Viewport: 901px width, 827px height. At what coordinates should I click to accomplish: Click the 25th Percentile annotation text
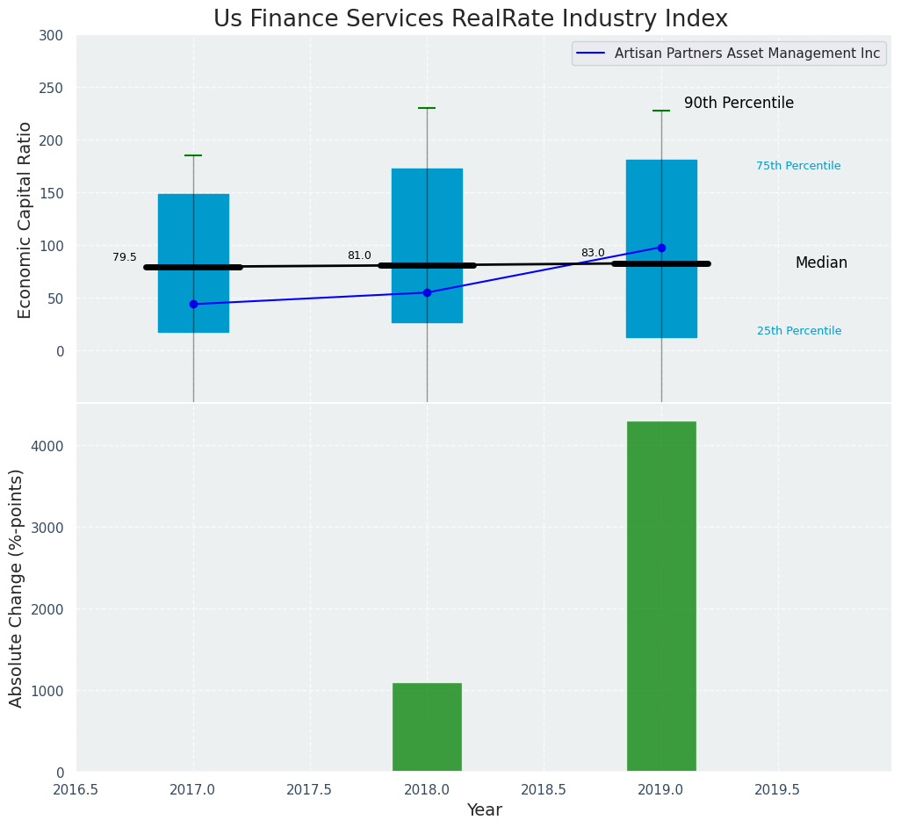click(x=799, y=331)
